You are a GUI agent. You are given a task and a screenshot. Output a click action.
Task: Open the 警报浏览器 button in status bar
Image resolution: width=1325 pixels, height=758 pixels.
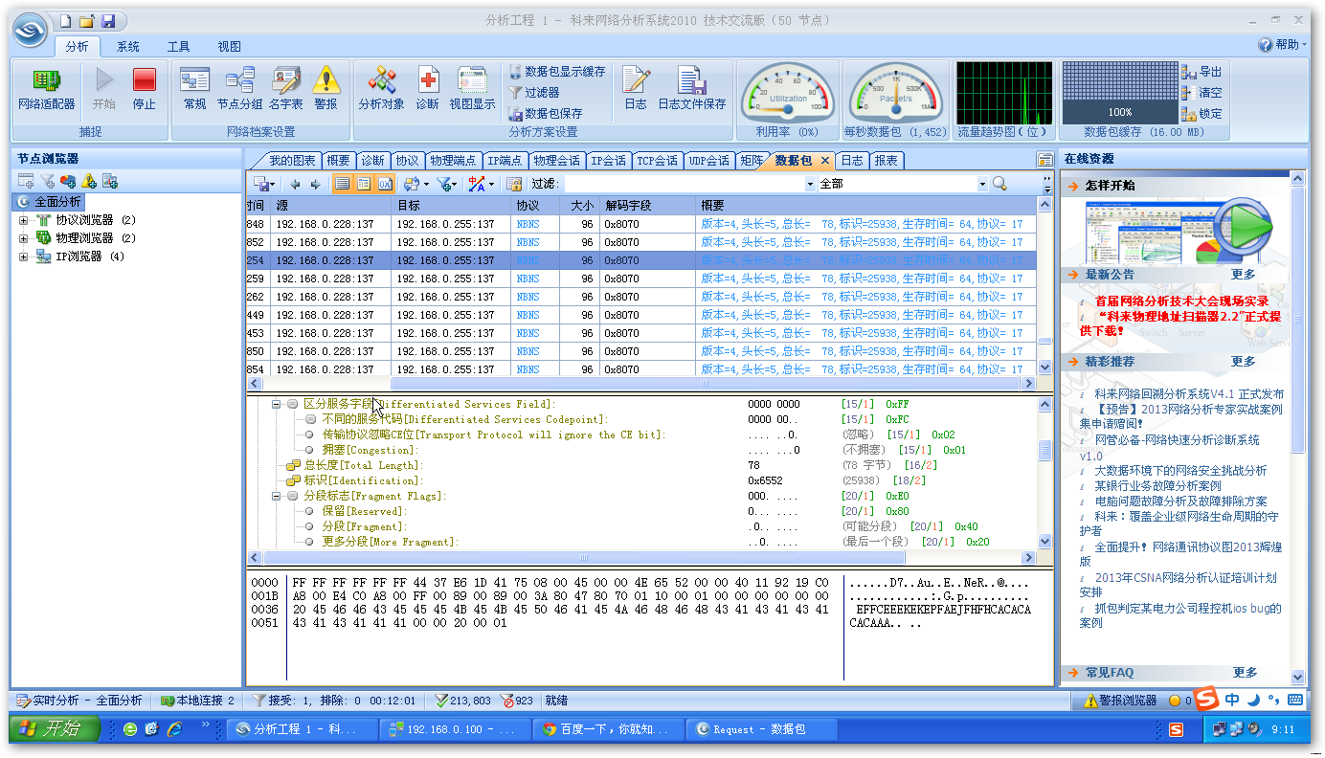(x=1119, y=701)
